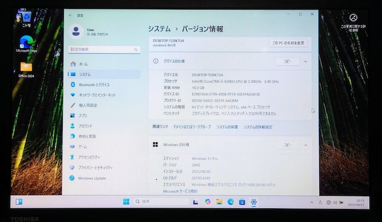Open Microsoft Edge from the taskbar

tap(231, 202)
